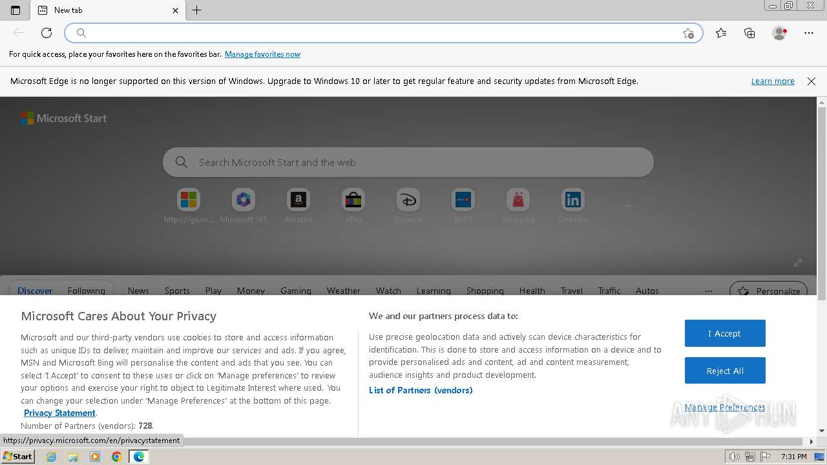
Task: Open the user profile icon
Action: (x=780, y=33)
